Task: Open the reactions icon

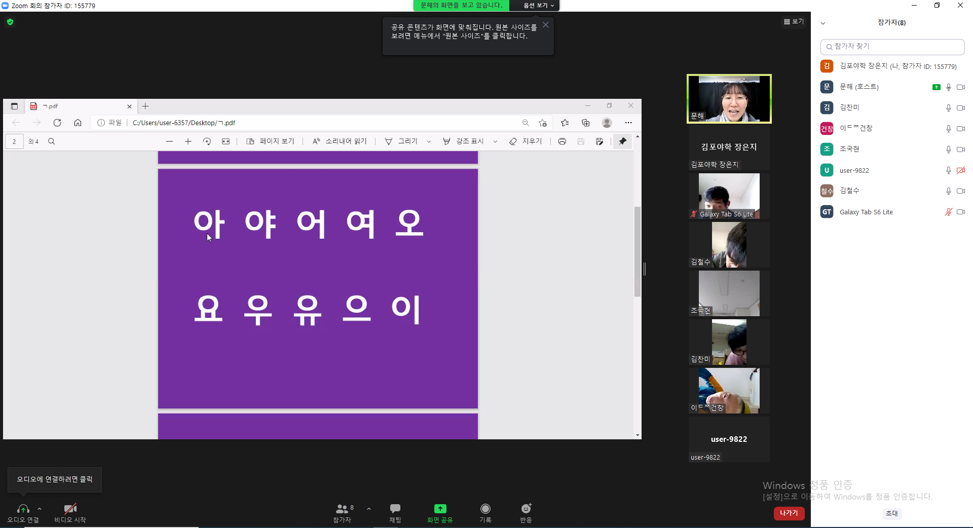Action: (526, 509)
